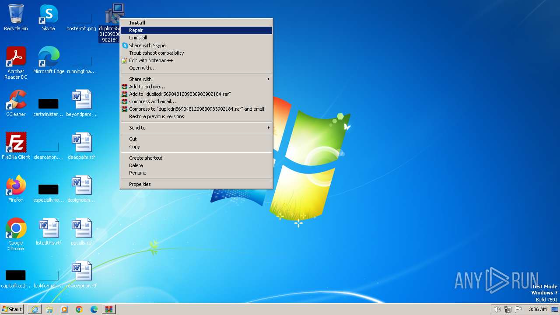The height and width of the screenshot is (315, 560).
Task: Expand the Share with submenu
Action: pos(196,79)
